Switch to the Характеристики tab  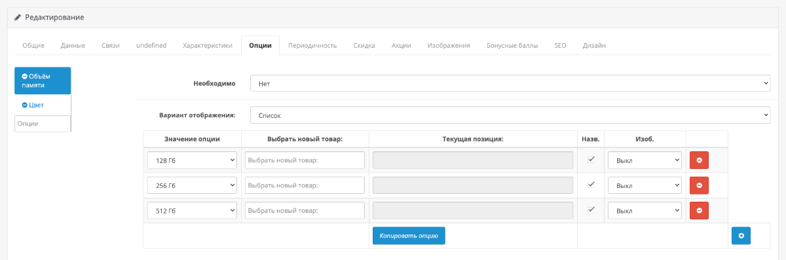tap(208, 45)
